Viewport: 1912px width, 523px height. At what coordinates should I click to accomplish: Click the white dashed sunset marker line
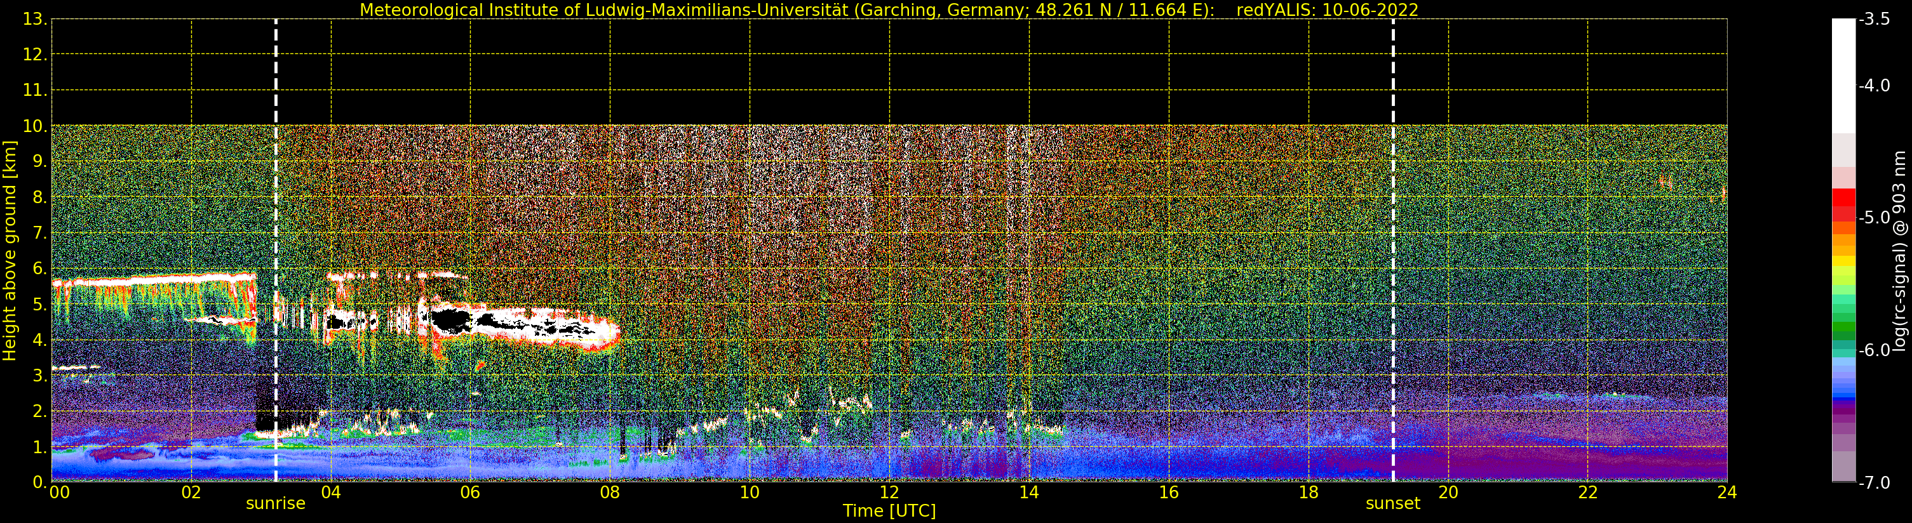pyautogui.click(x=1393, y=251)
